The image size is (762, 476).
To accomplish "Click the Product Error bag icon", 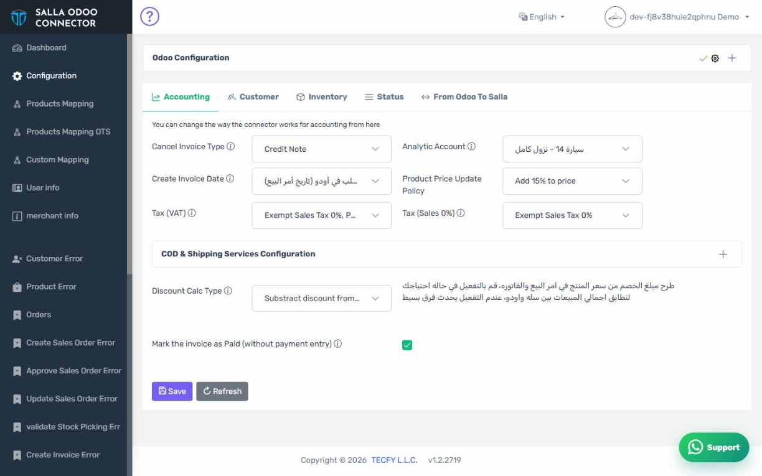I will click(17, 287).
